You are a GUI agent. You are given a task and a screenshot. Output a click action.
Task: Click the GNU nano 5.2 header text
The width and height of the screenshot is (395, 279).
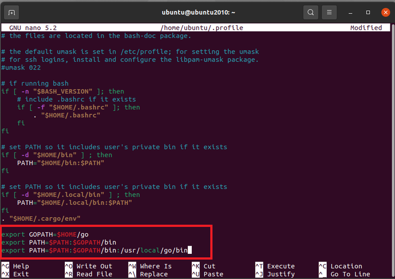coord(33,28)
